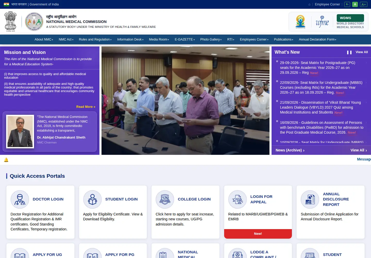The width and height of the screenshot is (371, 258).
Task: Go to the next slide in the carousel
Action: (x=263, y=101)
